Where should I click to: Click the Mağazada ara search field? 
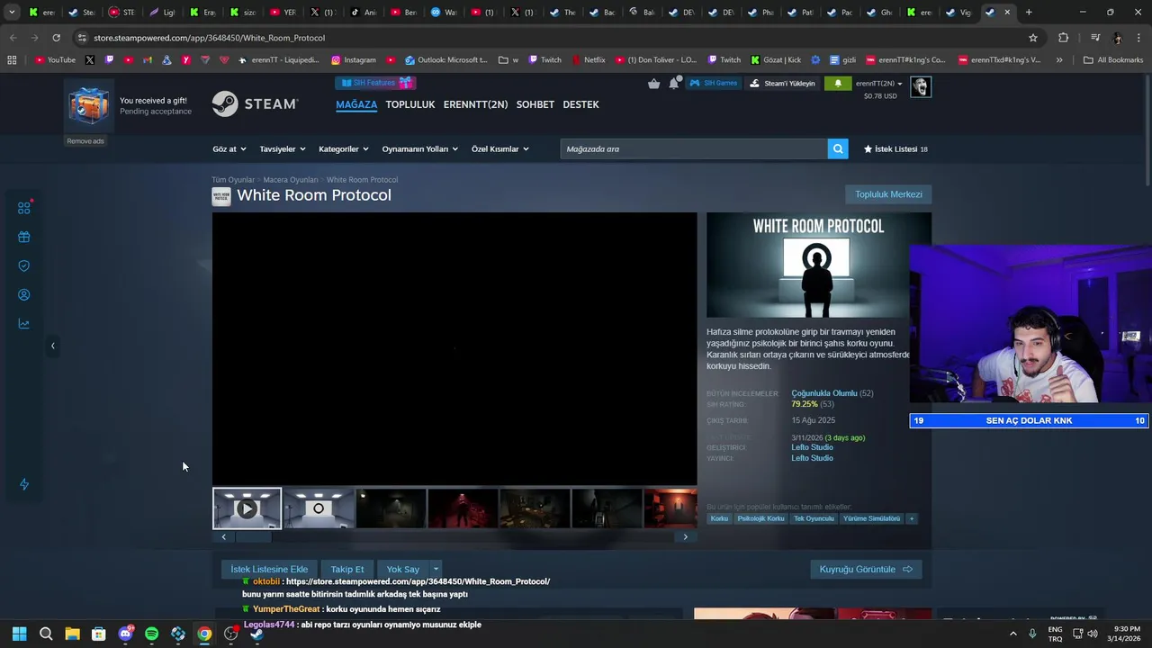tap(694, 149)
